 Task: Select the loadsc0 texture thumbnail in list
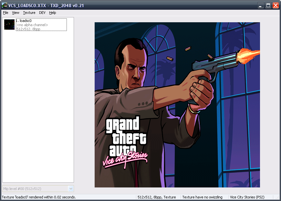click(x=9, y=25)
